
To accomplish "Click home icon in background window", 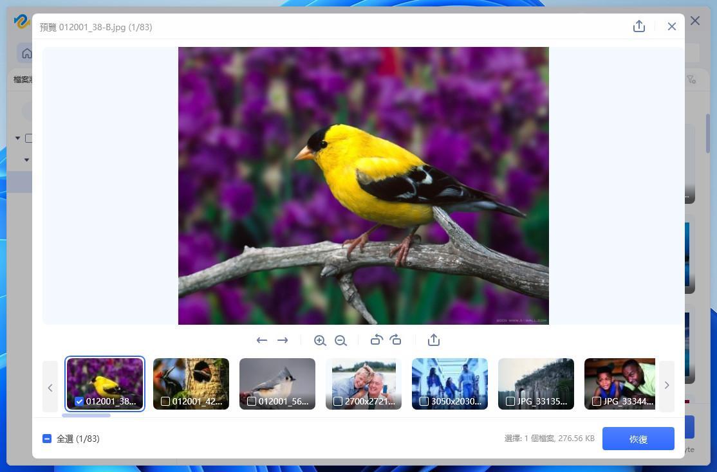I will click(x=26, y=54).
